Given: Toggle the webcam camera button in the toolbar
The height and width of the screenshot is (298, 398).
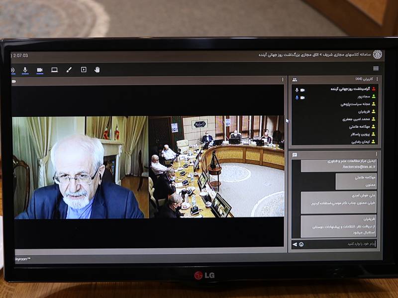Looking at the screenshot, I should click(40, 70).
